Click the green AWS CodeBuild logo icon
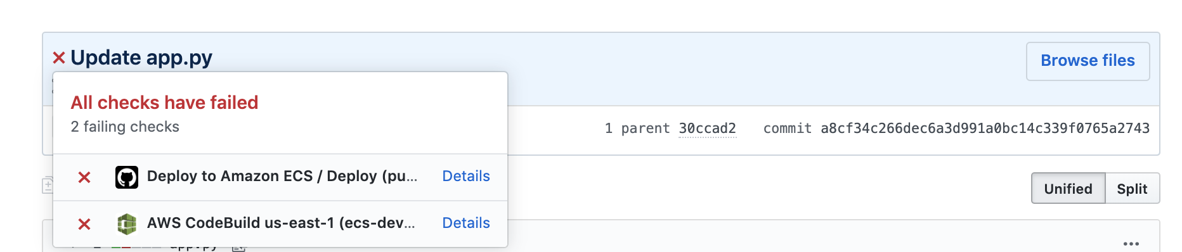1182x252 pixels. tap(127, 224)
